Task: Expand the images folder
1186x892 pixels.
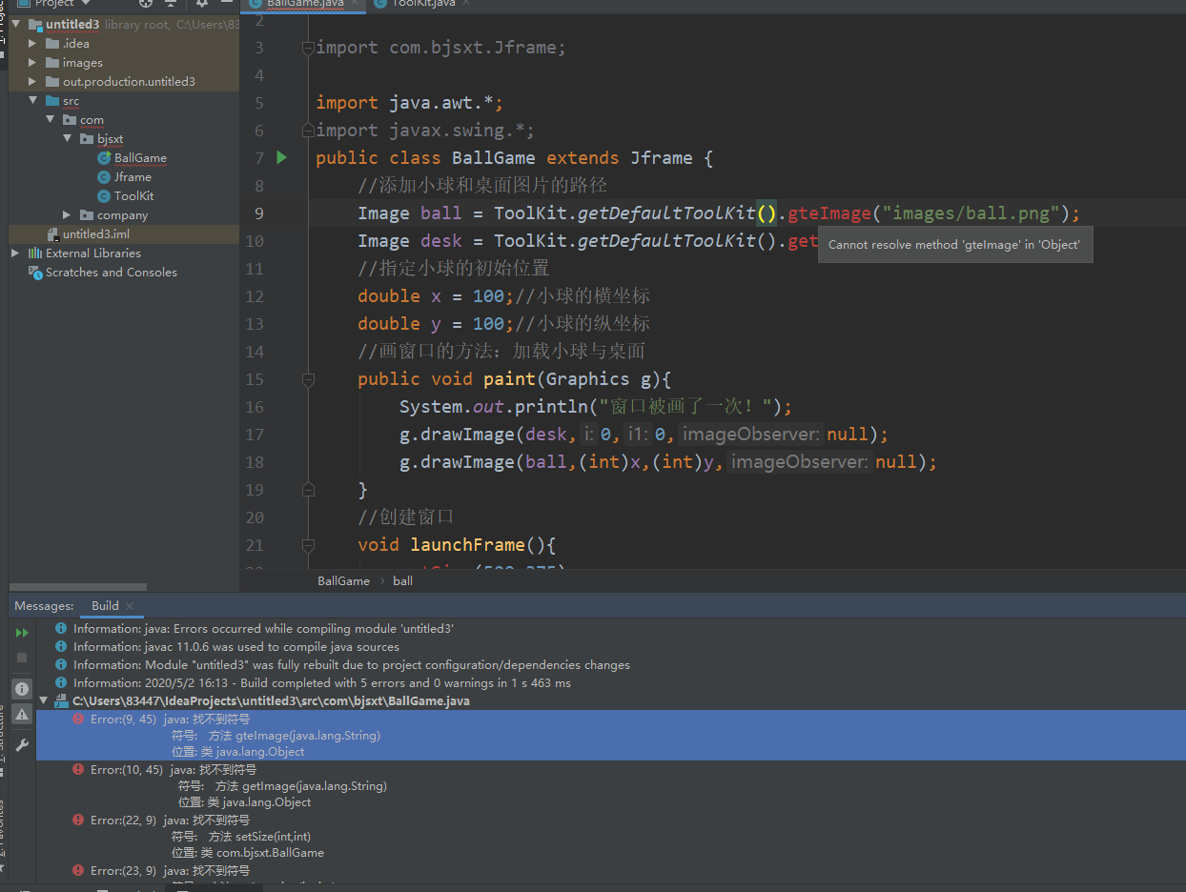Action: [33, 63]
